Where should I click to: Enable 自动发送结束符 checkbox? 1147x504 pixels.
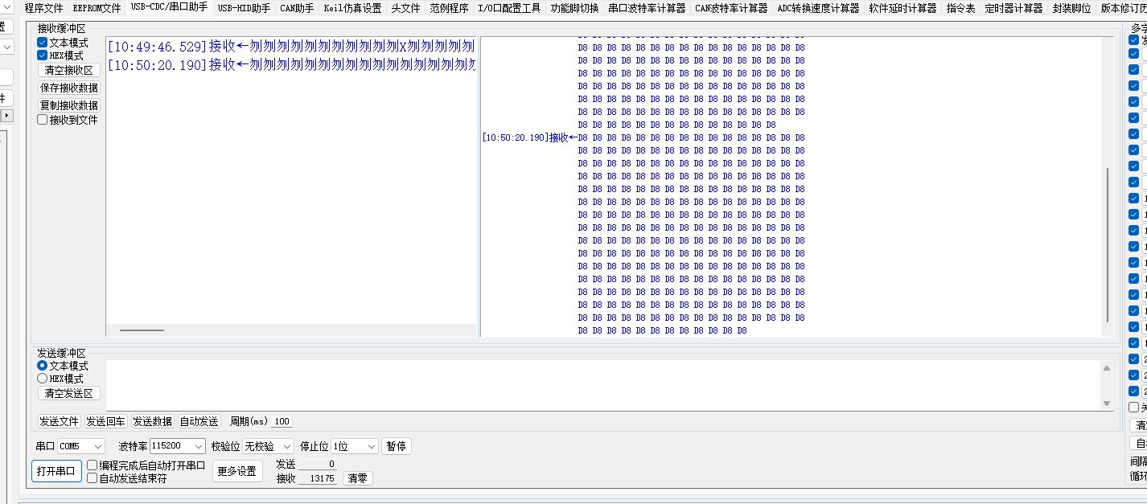click(92, 478)
